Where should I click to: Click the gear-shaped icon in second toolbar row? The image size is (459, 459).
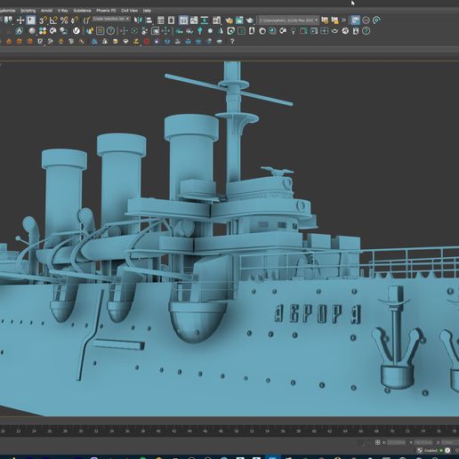pos(210,31)
